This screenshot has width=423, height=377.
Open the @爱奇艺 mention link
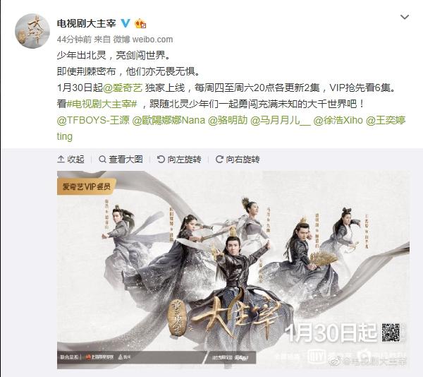[123, 88]
